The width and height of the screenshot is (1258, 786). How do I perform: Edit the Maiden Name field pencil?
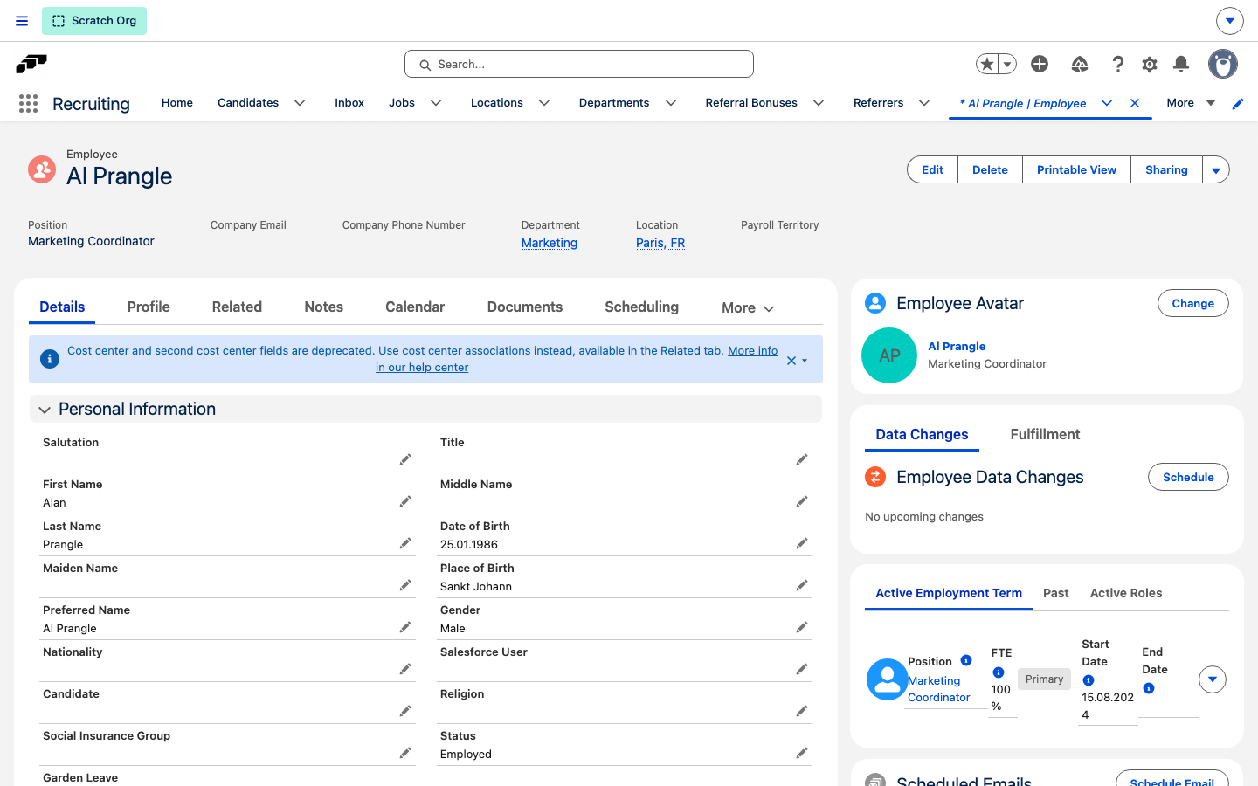click(405, 585)
